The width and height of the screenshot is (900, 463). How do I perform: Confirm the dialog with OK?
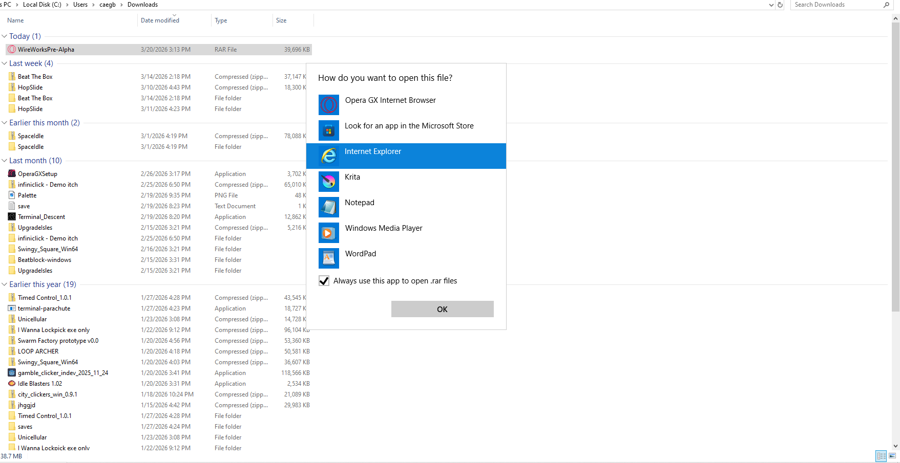(443, 309)
